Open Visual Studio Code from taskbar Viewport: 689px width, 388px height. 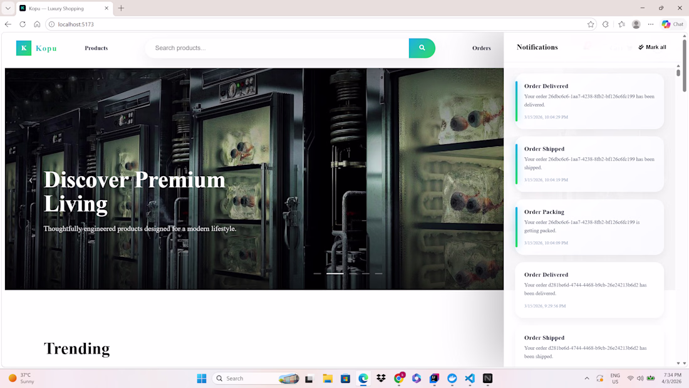(470, 379)
